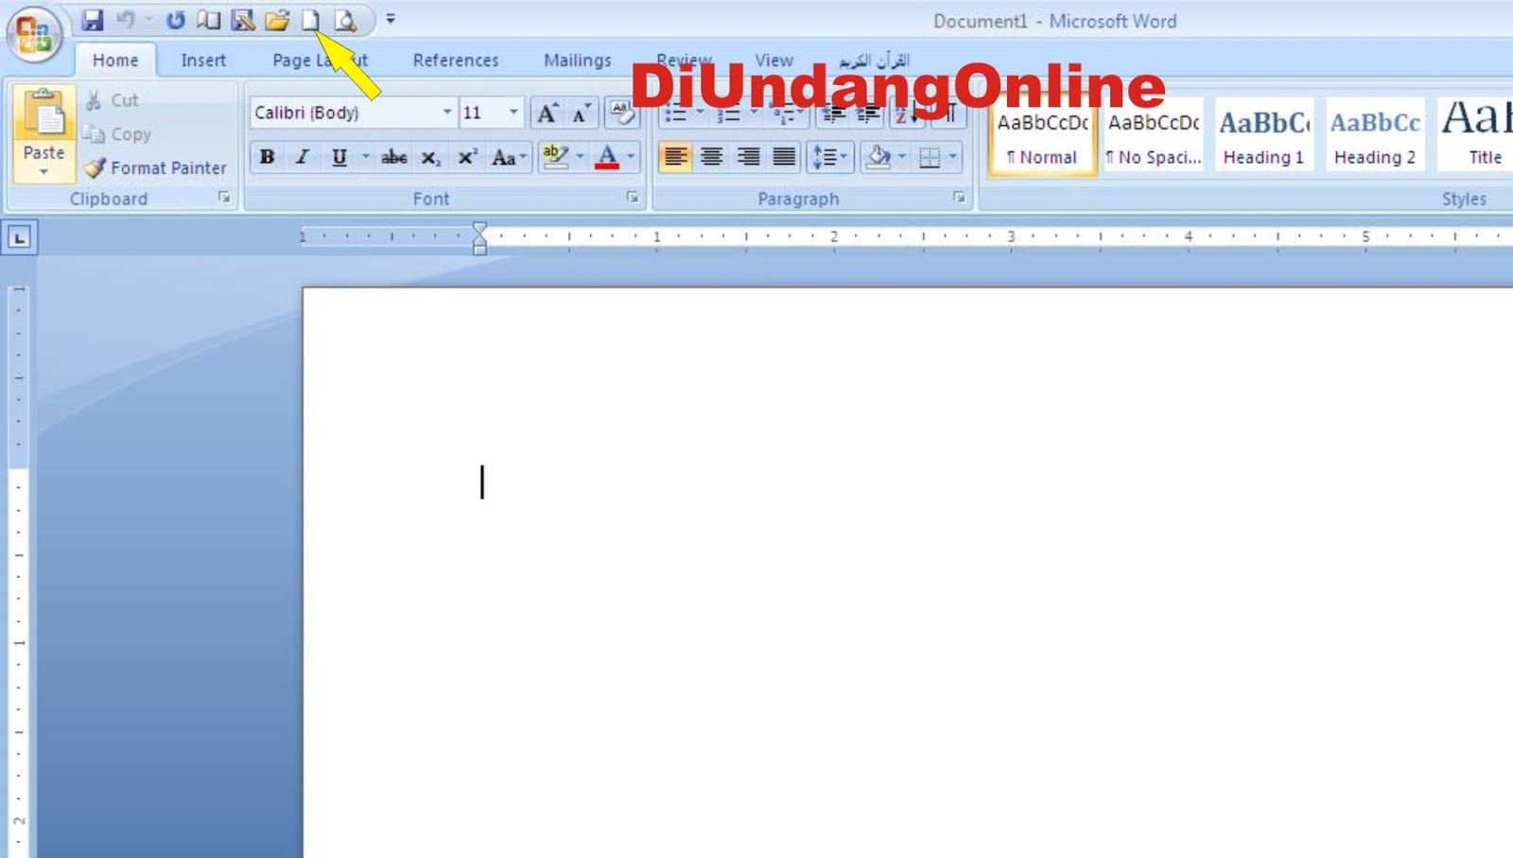Clear formatting with the eraser icon
The height and width of the screenshot is (858, 1513).
click(621, 114)
